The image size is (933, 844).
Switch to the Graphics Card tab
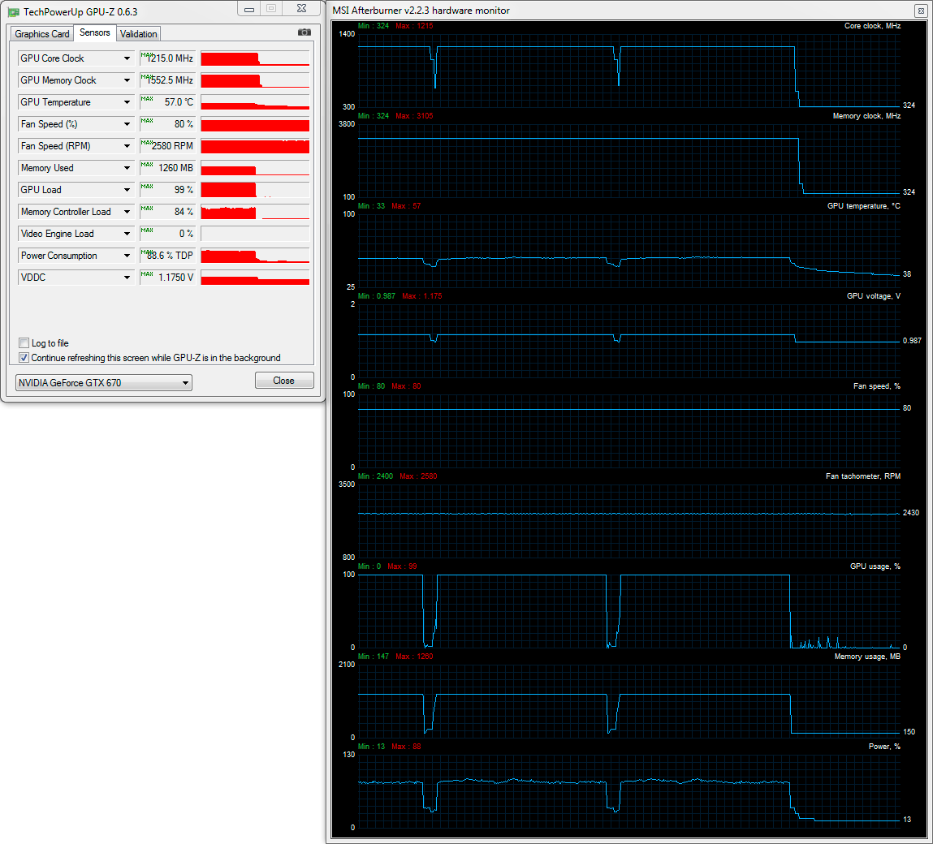click(41, 34)
